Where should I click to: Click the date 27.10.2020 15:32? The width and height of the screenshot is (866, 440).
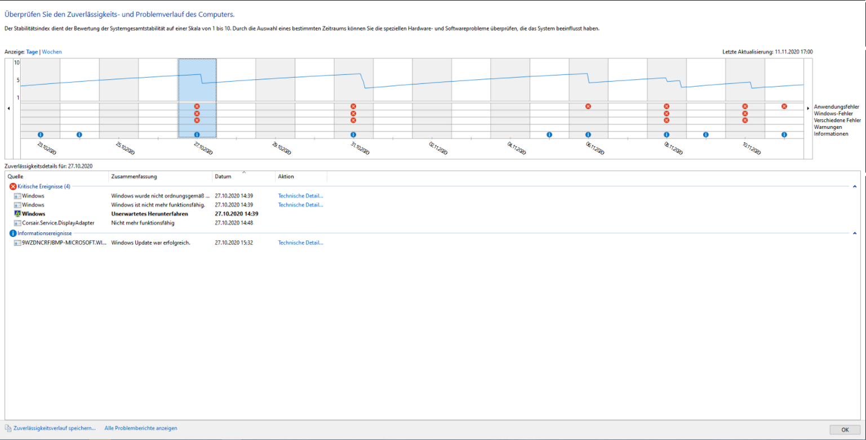[x=234, y=243]
